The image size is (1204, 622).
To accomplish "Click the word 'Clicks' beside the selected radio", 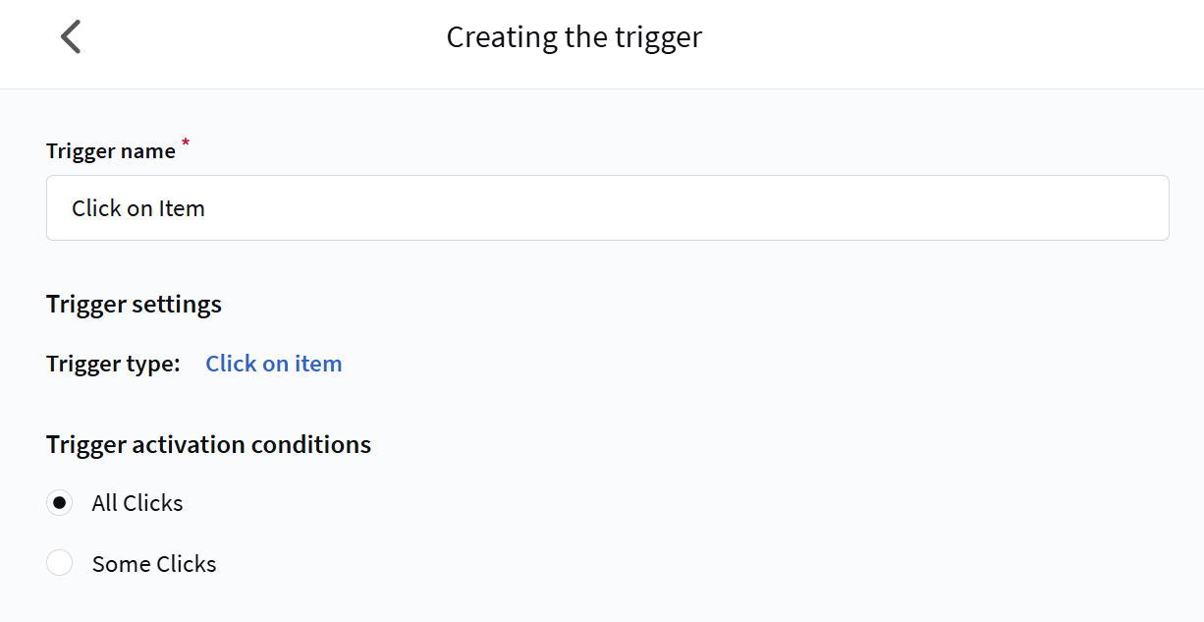I will (153, 503).
